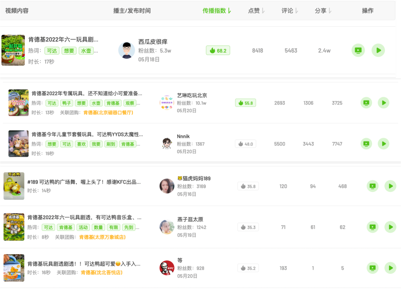Open video detail icon for 猫虎妈妈189 row
The width and height of the screenshot is (401, 289).
pyautogui.click(x=373, y=186)
